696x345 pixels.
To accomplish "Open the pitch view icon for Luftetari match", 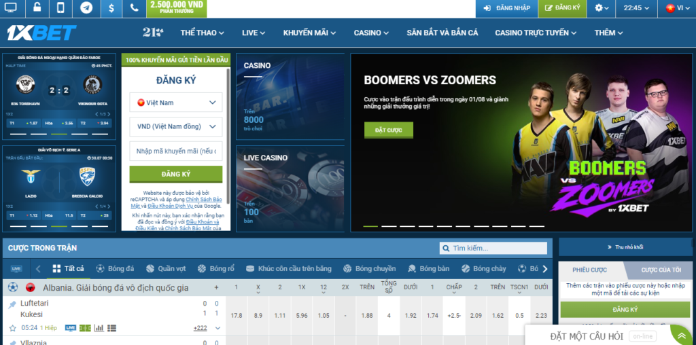I will (85, 328).
